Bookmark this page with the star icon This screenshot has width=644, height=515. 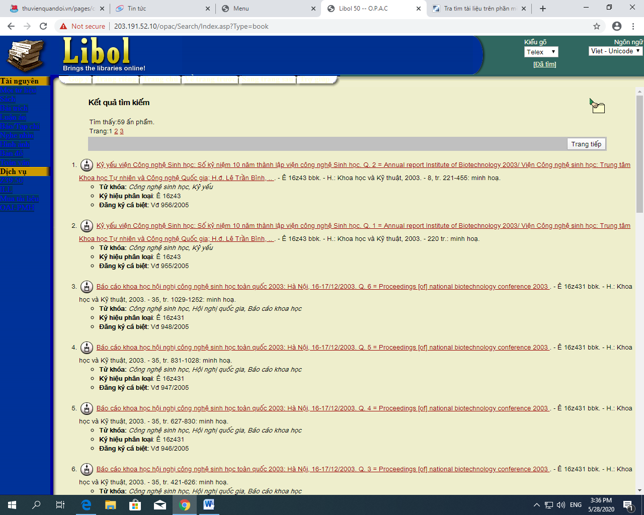(597, 26)
